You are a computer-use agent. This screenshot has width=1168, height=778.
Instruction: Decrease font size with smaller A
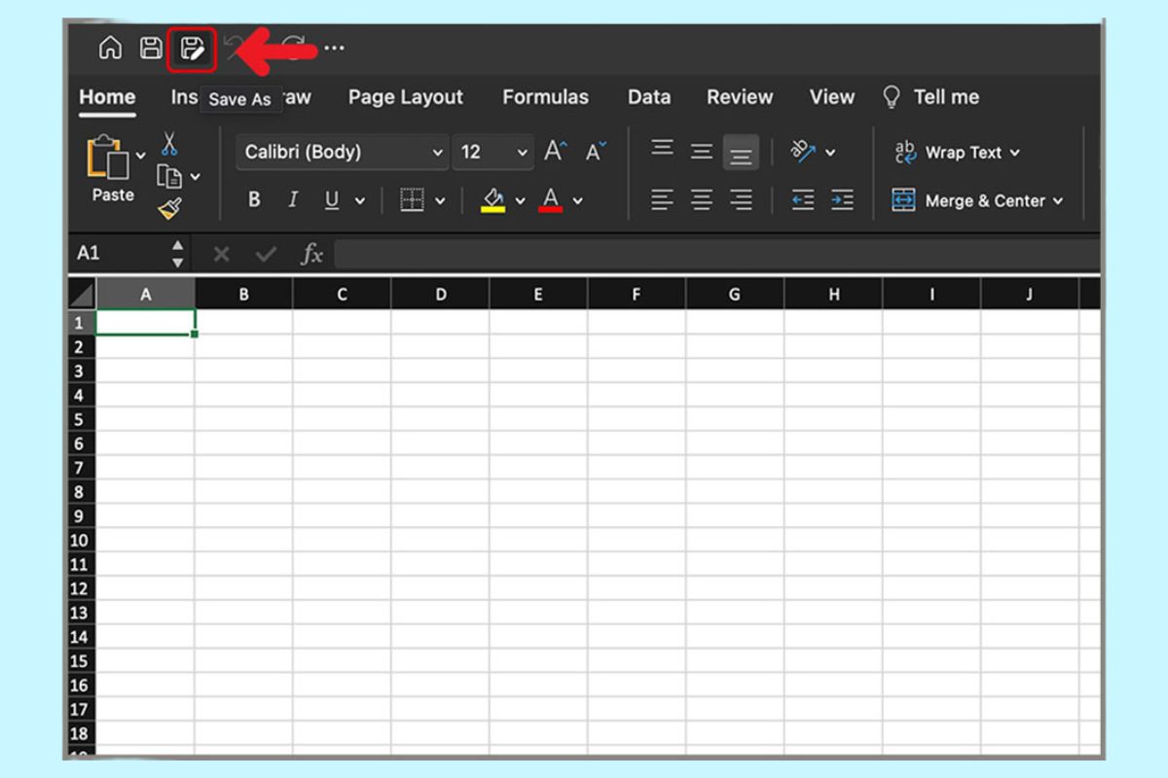[x=596, y=152]
